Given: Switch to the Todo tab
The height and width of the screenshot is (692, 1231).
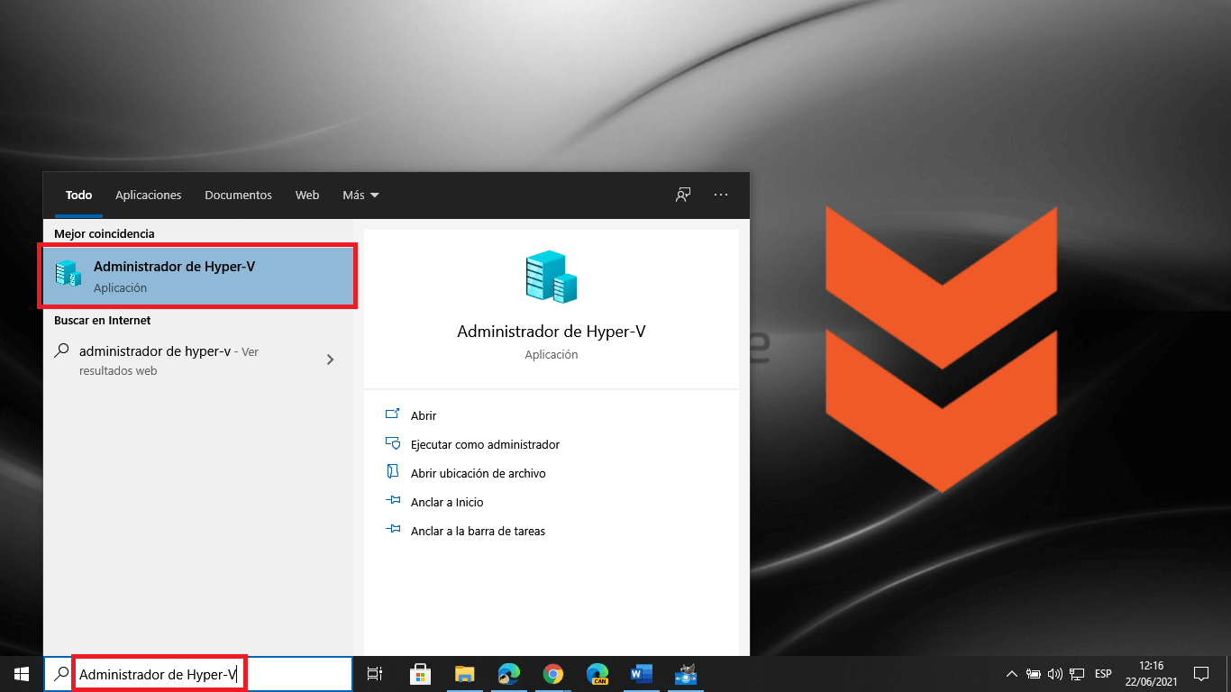Looking at the screenshot, I should [78, 195].
